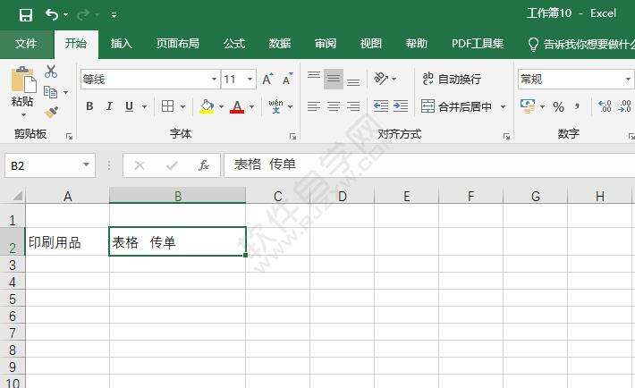Center text horizontally
The height and width of the screenshot is (388, 635).
tap(334, 106)
